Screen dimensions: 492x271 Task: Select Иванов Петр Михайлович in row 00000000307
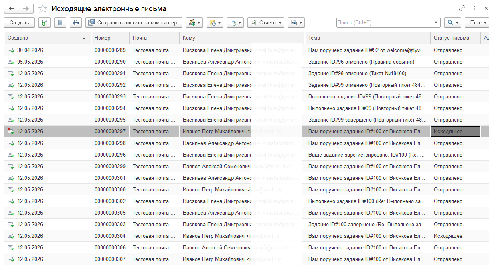[x=214, y=259]
